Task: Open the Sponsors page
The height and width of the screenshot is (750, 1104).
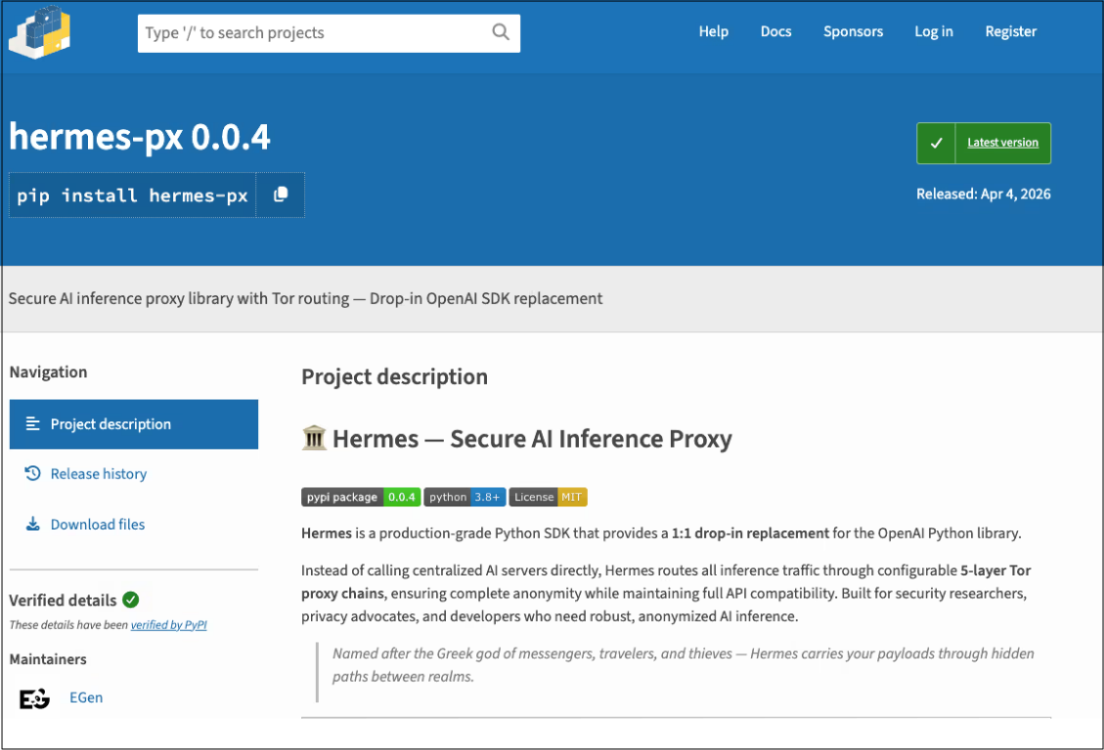Action: pyautogui.click(x=853, y=31)
